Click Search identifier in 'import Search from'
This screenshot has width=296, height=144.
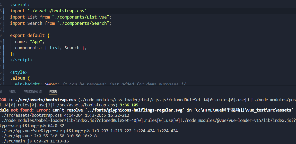pos(35,23)
